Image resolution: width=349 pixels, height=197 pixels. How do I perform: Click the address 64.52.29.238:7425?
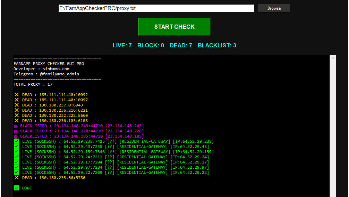point(84,141)
